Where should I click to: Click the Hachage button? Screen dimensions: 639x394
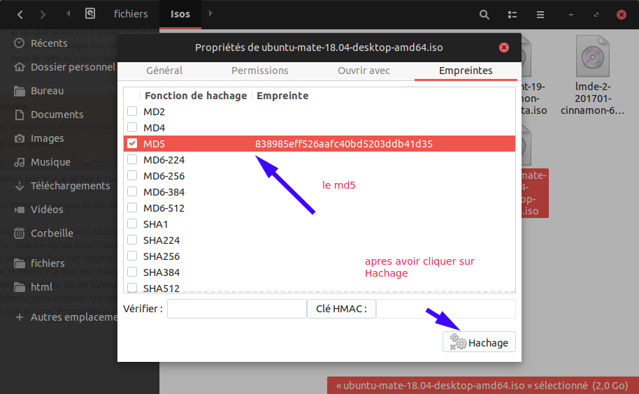(x=480, y=342)
